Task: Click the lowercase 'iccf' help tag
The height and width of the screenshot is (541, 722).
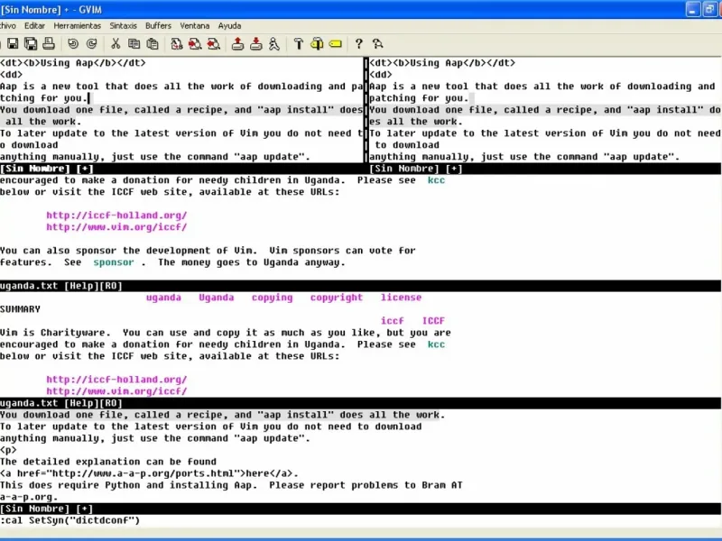Action: click(x=392, y=321)
